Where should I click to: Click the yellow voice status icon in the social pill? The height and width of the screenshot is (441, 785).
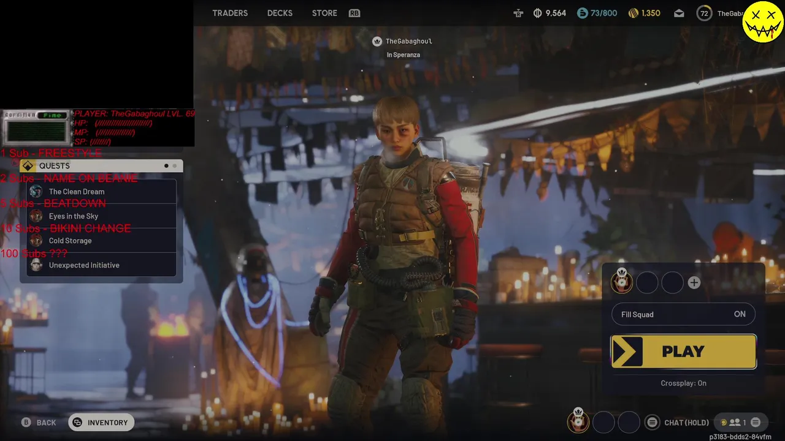click(x=723, y=423)
